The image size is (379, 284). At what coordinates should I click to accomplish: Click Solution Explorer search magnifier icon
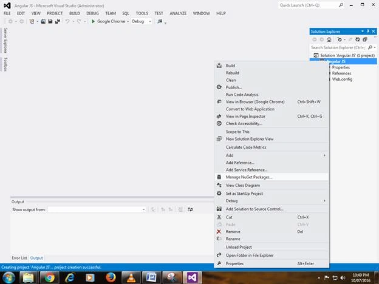370,47
